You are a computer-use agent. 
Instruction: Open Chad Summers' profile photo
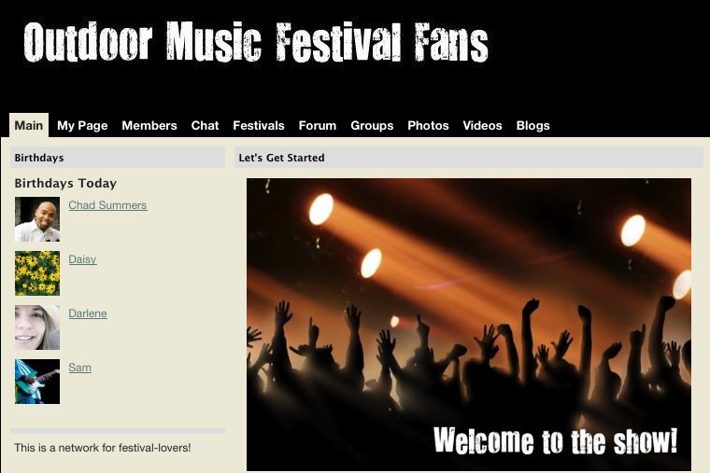point(37,219)
